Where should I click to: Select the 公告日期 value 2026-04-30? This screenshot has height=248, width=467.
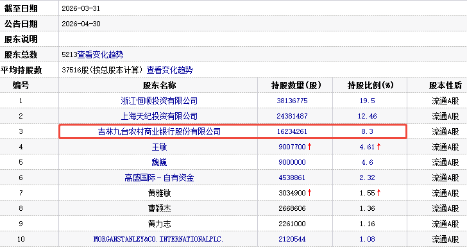tap(81, 24)
